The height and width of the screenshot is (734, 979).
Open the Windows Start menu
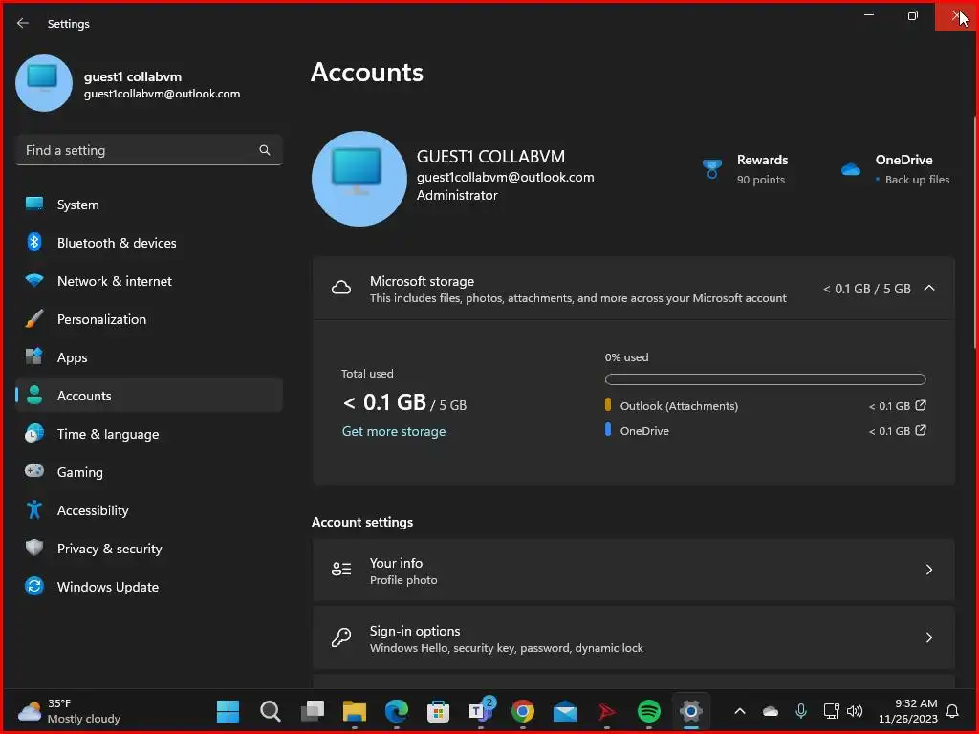pos(228,711)
